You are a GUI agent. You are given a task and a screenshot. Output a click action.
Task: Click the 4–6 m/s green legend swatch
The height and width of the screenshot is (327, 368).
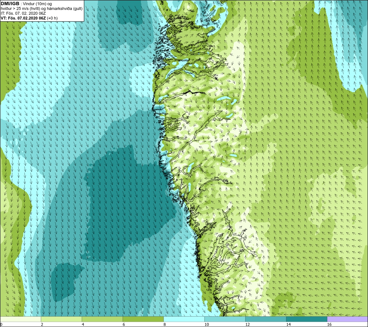(102, 319)
